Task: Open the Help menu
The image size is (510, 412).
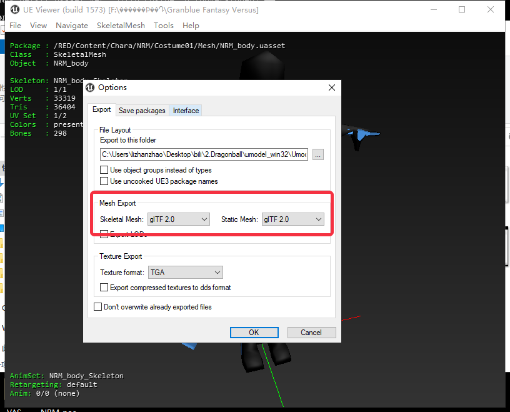Action: coord(191,26)
